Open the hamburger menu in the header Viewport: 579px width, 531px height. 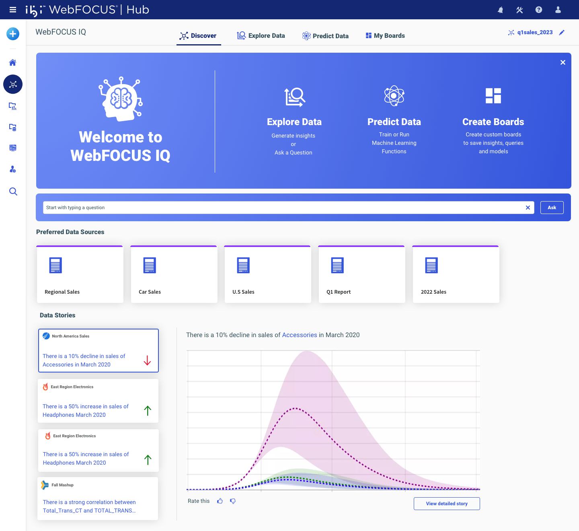coord(13,10)
